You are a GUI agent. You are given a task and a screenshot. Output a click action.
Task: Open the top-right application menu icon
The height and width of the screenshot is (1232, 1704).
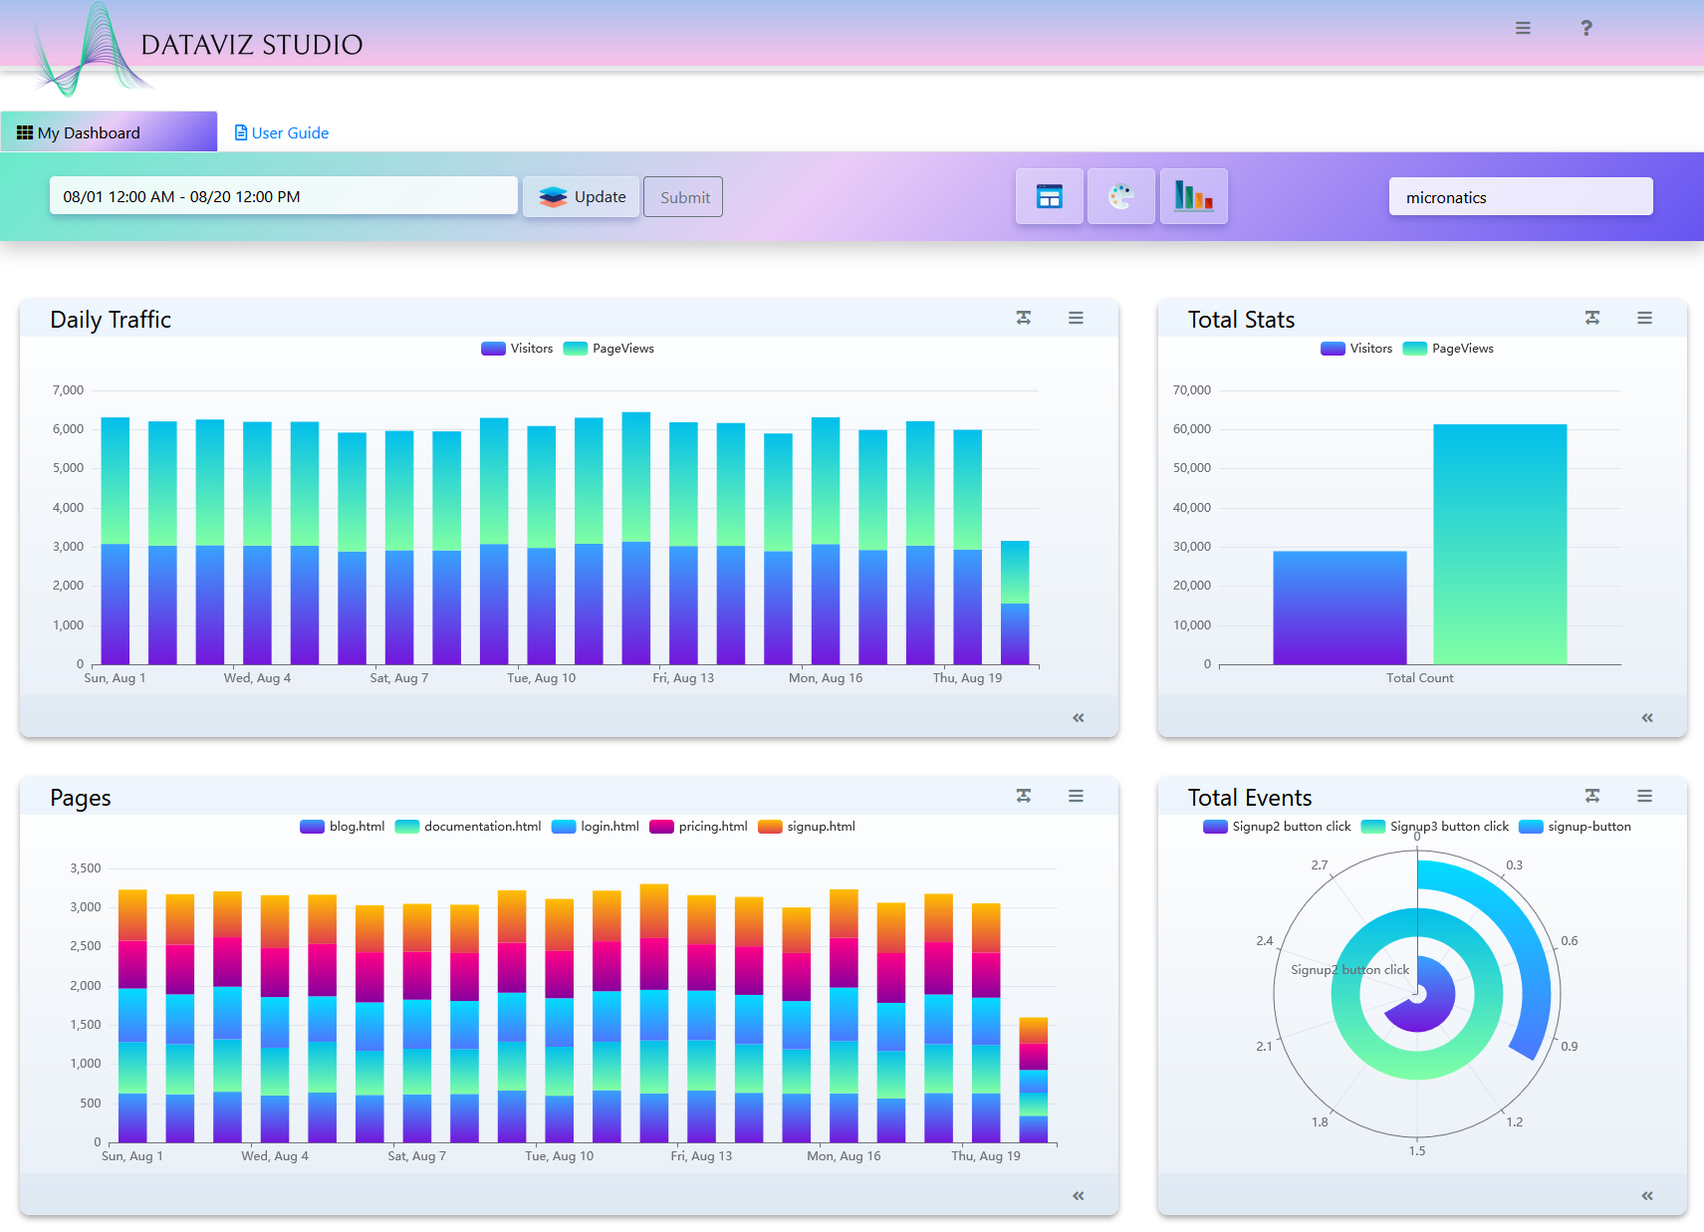pyautogui.click(x=1523, y=28)
